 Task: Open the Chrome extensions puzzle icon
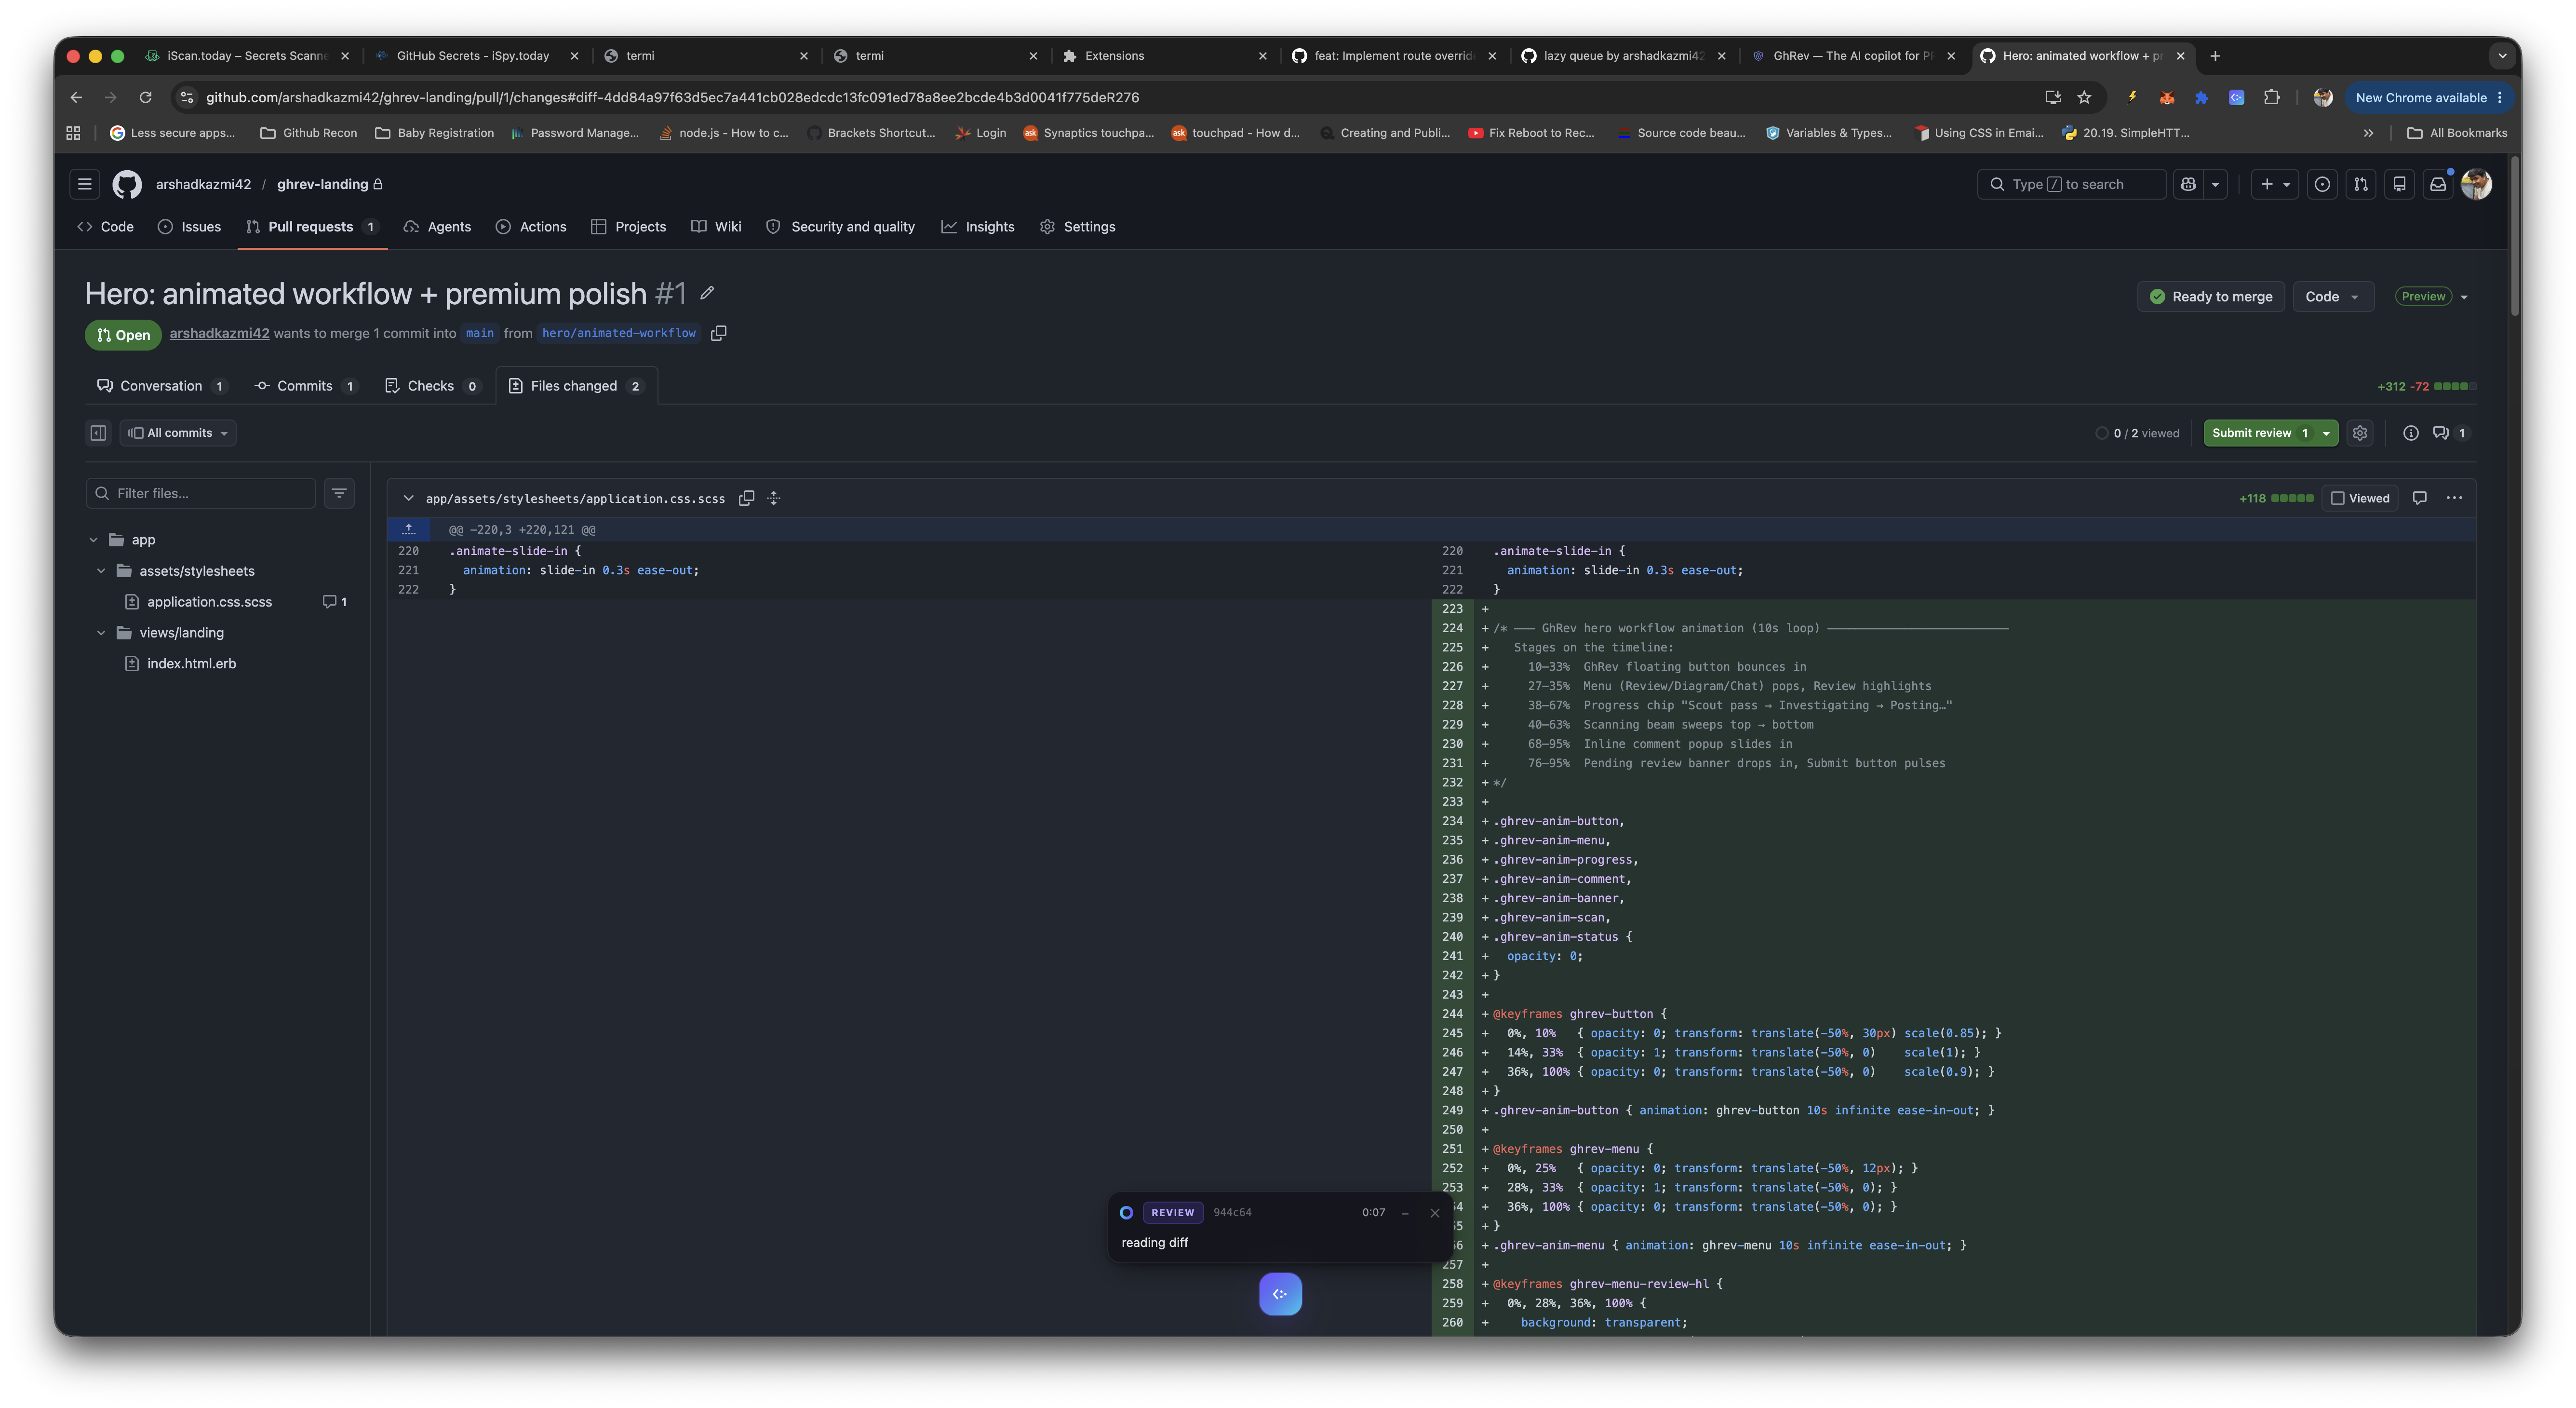point(2272,97)
